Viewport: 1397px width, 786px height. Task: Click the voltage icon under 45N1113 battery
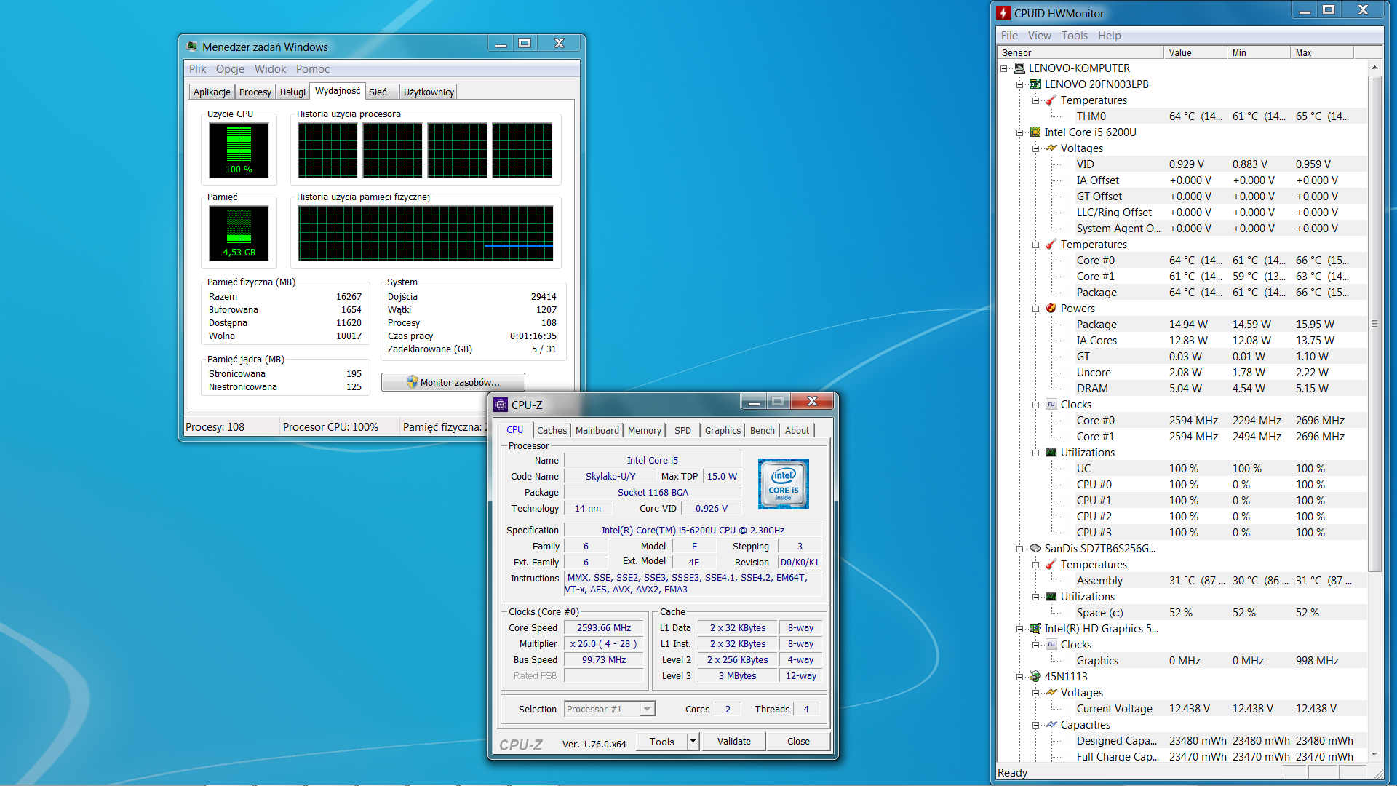1051,693
